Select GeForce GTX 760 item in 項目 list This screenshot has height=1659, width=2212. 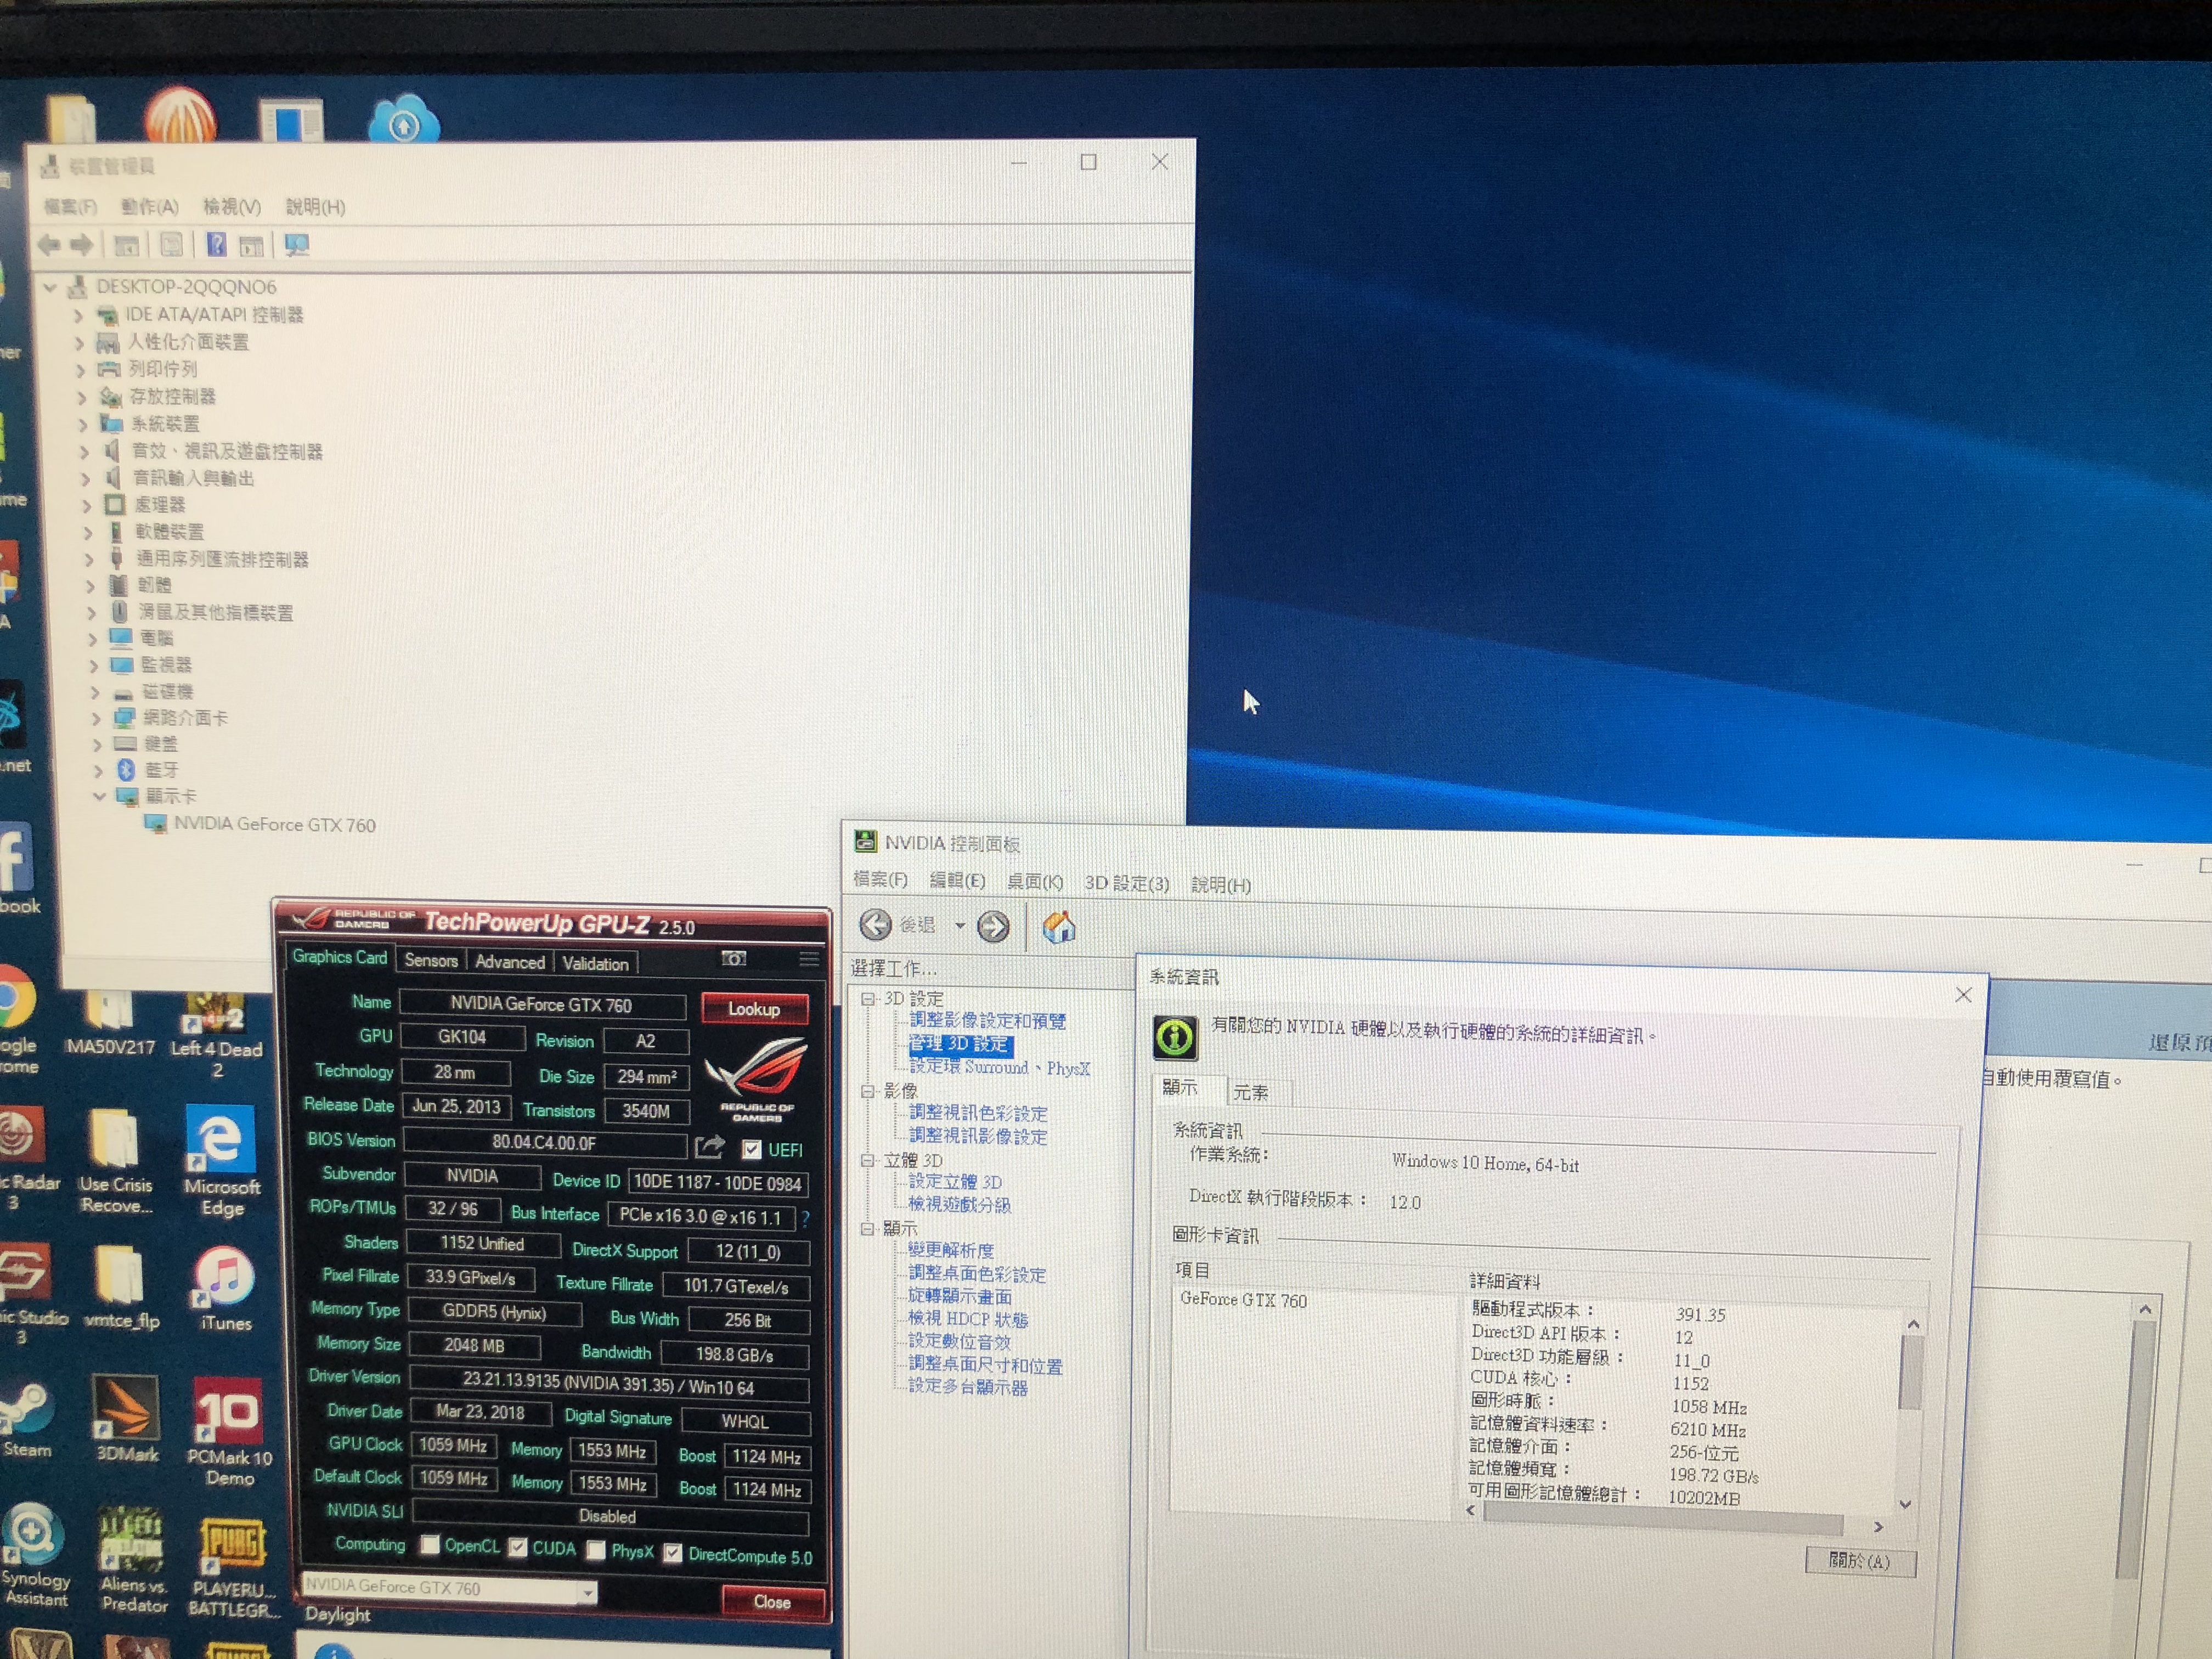1243,1300
